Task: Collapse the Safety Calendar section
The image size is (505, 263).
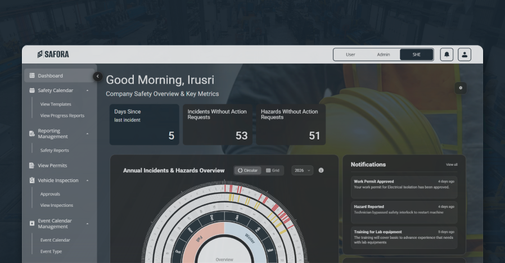Action: coord(87,90)
